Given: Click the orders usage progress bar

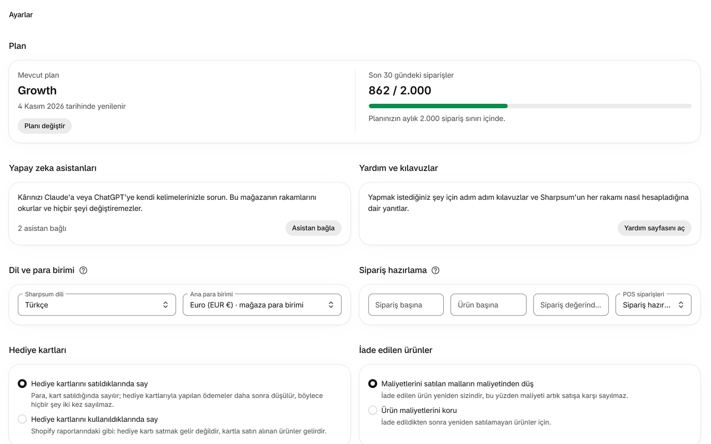Looking at the screenshot, I should [530, 106].
